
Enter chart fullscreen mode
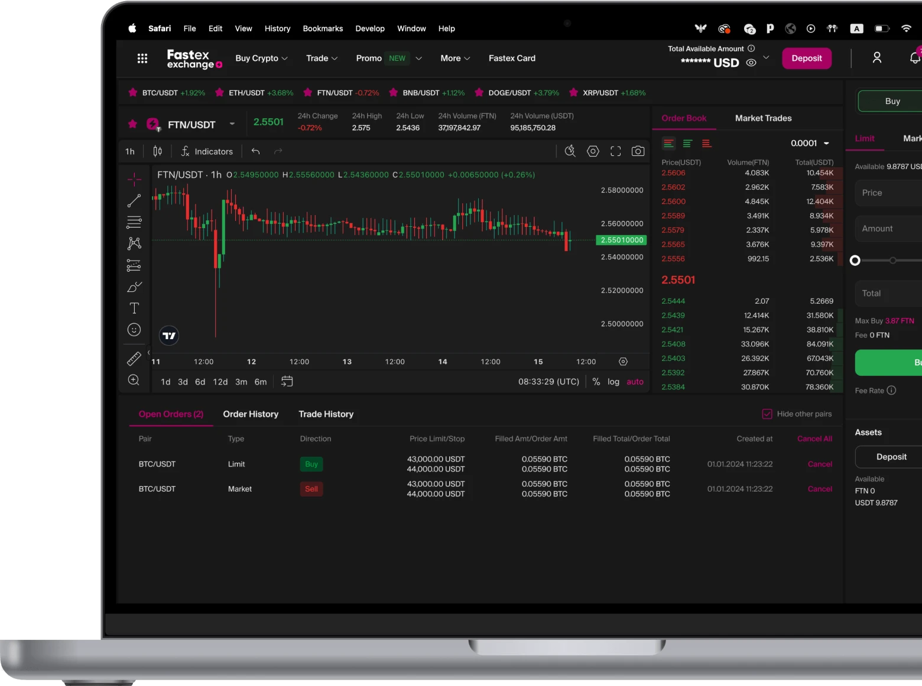pyautogui.click(x=615, y=151)
